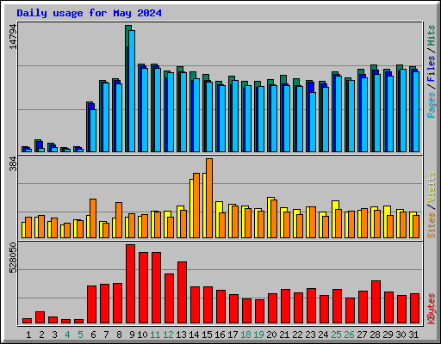Click the yellow bar for day 25
Image resolution: width=441 pixels, height=344 pixels.
click(x=333, y=219)
